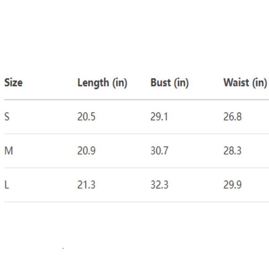Click the Size column header
The image size is (269, 269).
(13, 83)
